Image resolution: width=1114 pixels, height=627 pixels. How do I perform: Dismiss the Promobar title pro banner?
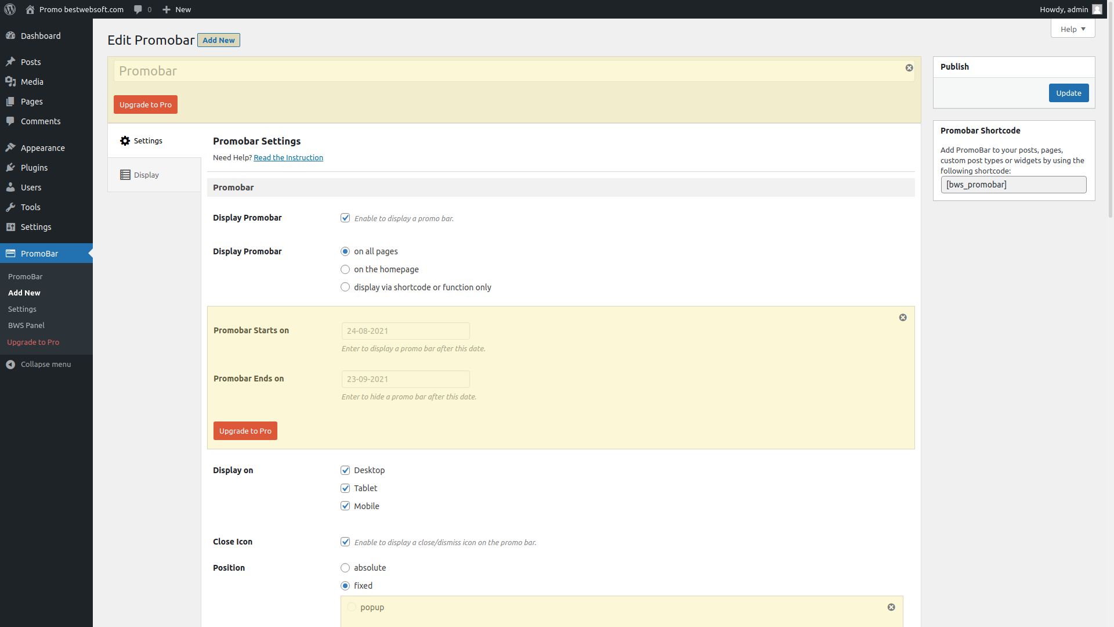[x=909, y=68]
